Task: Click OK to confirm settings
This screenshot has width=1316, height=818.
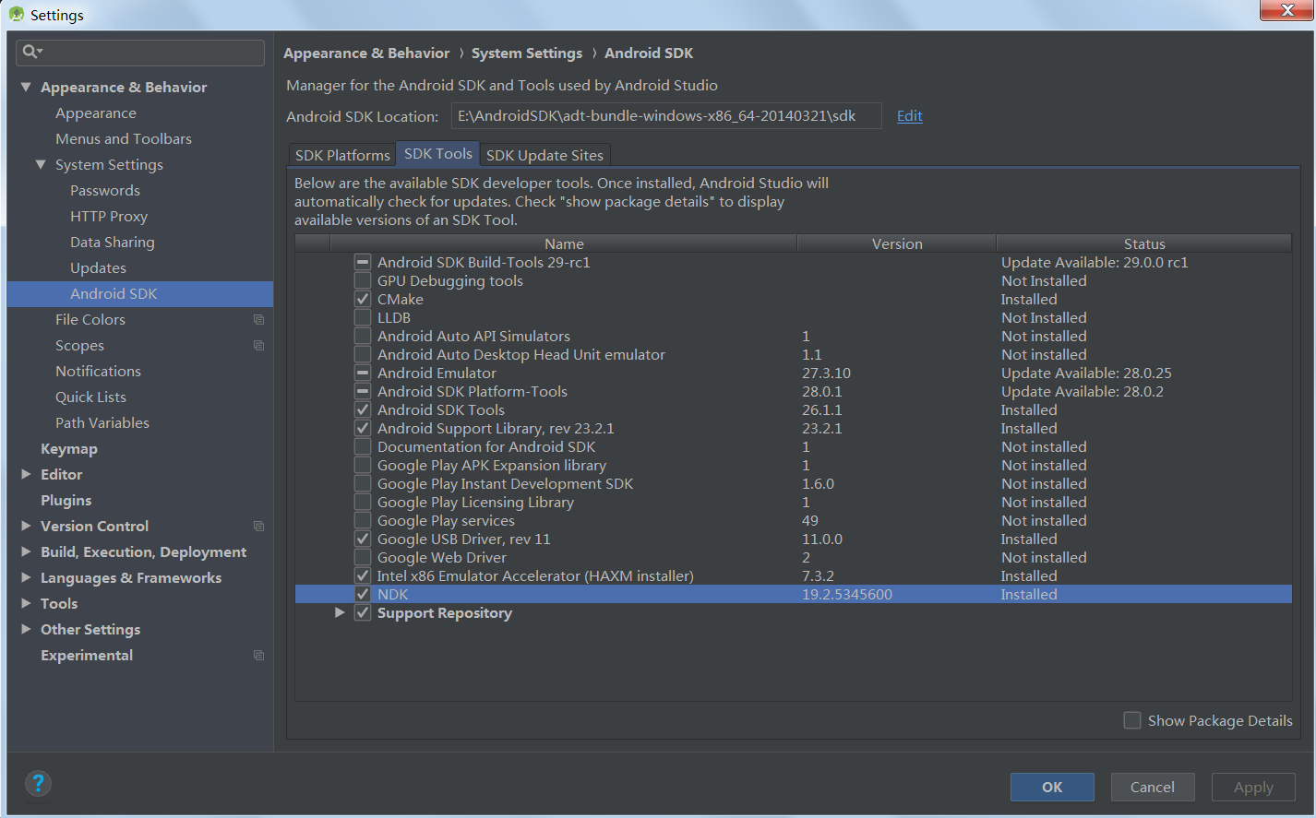Action: (x=1052, y=787)
